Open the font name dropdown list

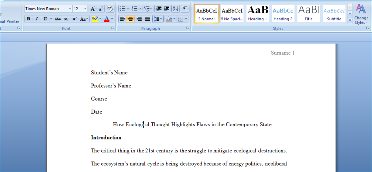click(x=70, y=9)
